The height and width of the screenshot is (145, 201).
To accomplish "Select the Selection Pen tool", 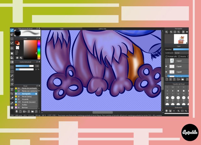I will coord(12,80).
